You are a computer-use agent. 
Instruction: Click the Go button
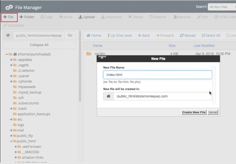70,35
